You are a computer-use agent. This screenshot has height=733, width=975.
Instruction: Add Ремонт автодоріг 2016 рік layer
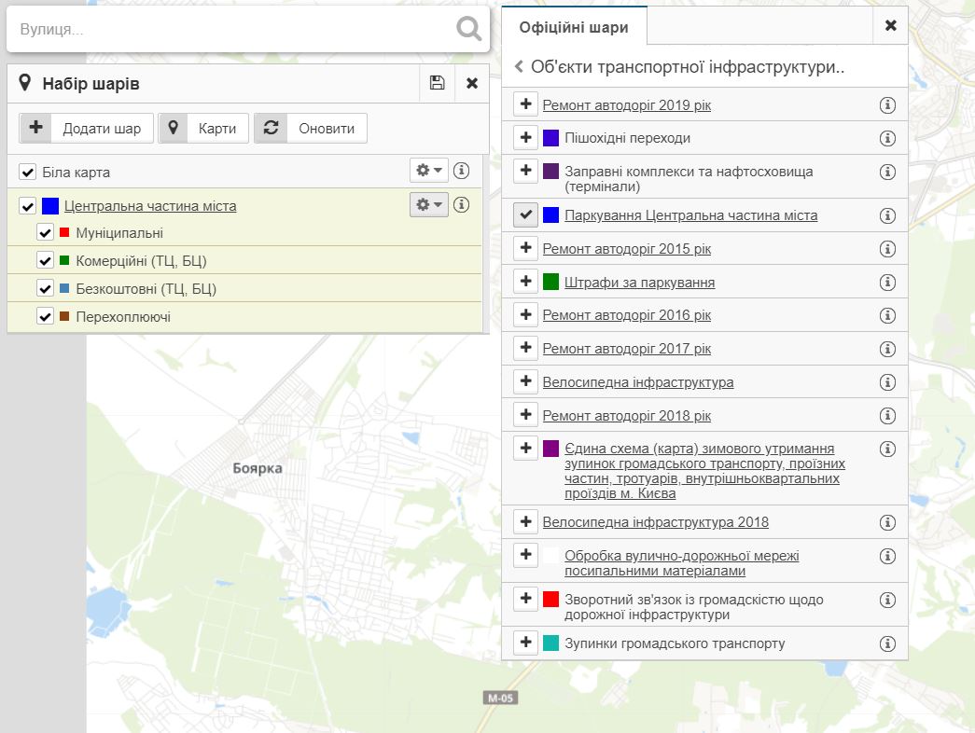[525, 314]
